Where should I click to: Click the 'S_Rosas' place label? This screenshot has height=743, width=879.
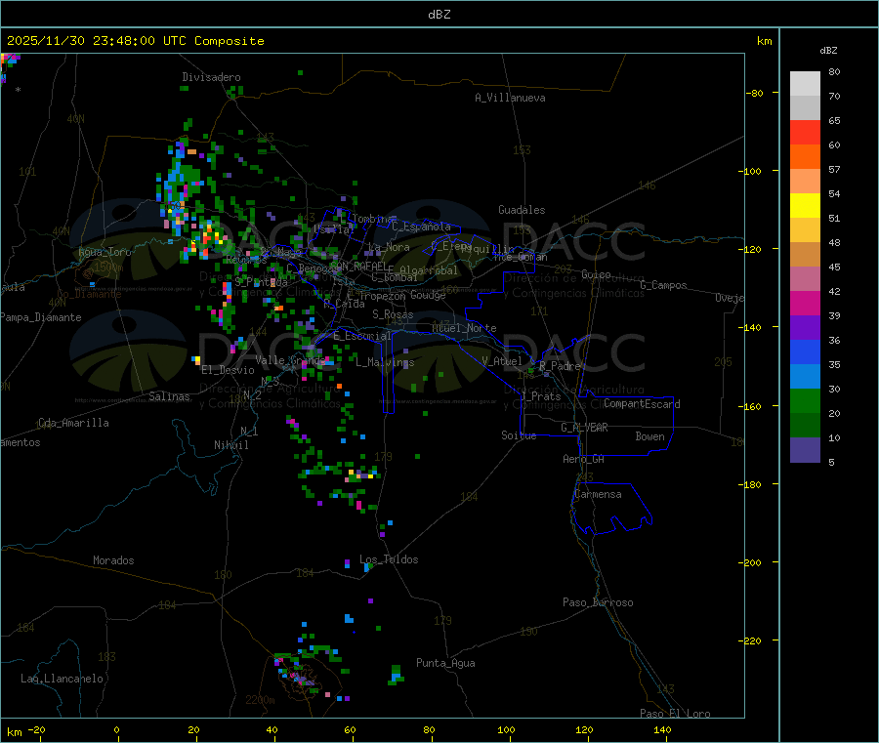393,314
